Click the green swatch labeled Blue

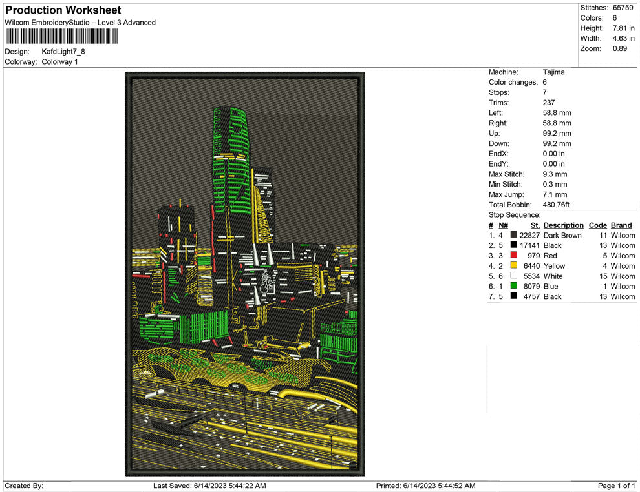pyautogui.click(x=514, y=286)
